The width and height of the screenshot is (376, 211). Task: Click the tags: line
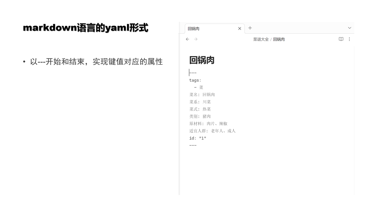(195, 80)
